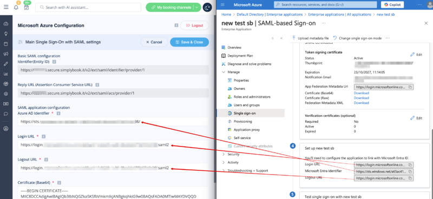Click the Logout button
Screen dimensions: 433x199
click(194, 25)
